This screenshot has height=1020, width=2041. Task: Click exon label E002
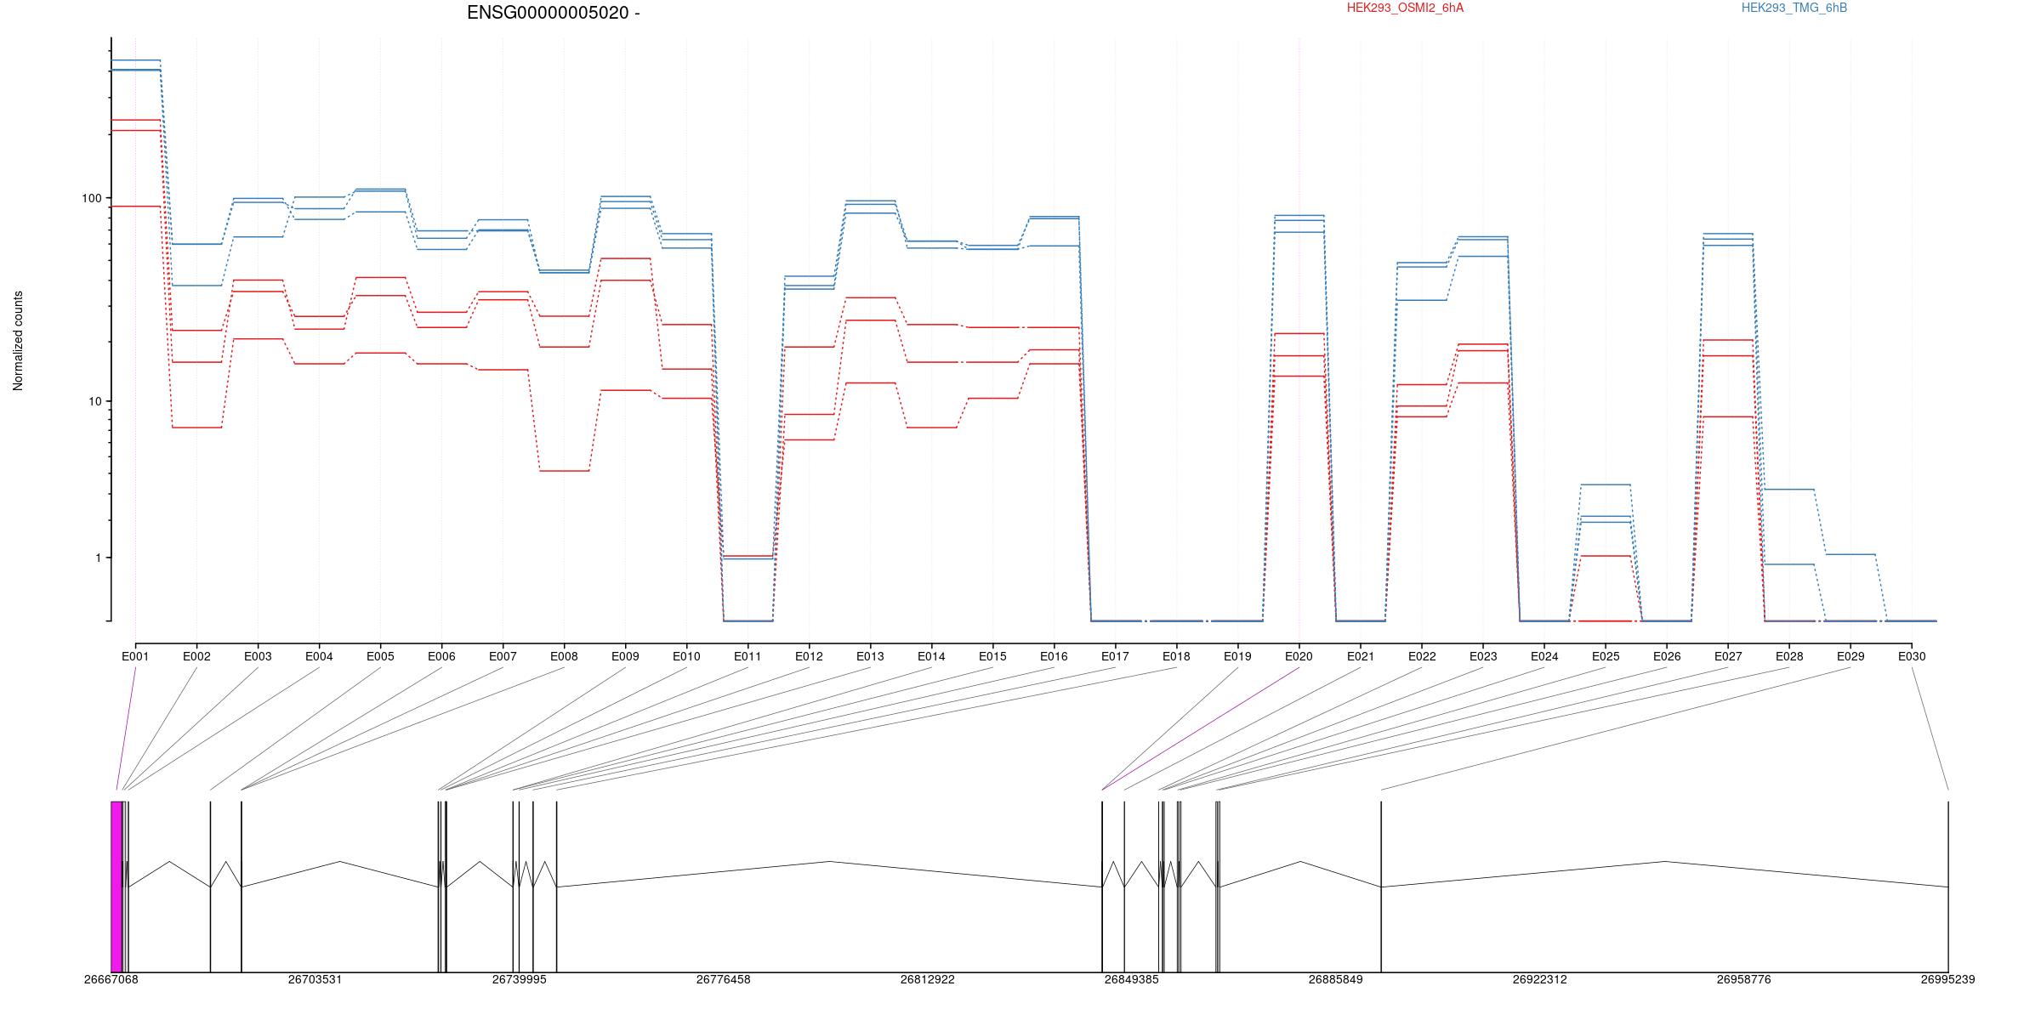click(x=196, y=656)
